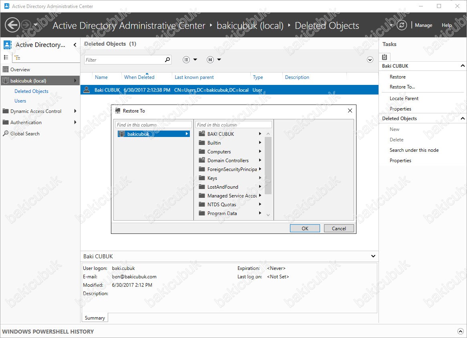This screenshot has height=338, width=467.
Task: Click the Domain Controllers OU icon
Action: (202, 160)
